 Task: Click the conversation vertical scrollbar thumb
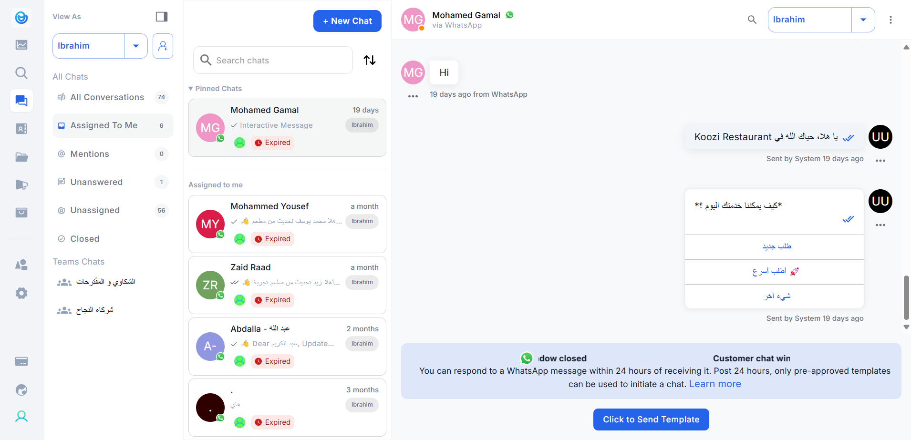click(x=906, y=297)
